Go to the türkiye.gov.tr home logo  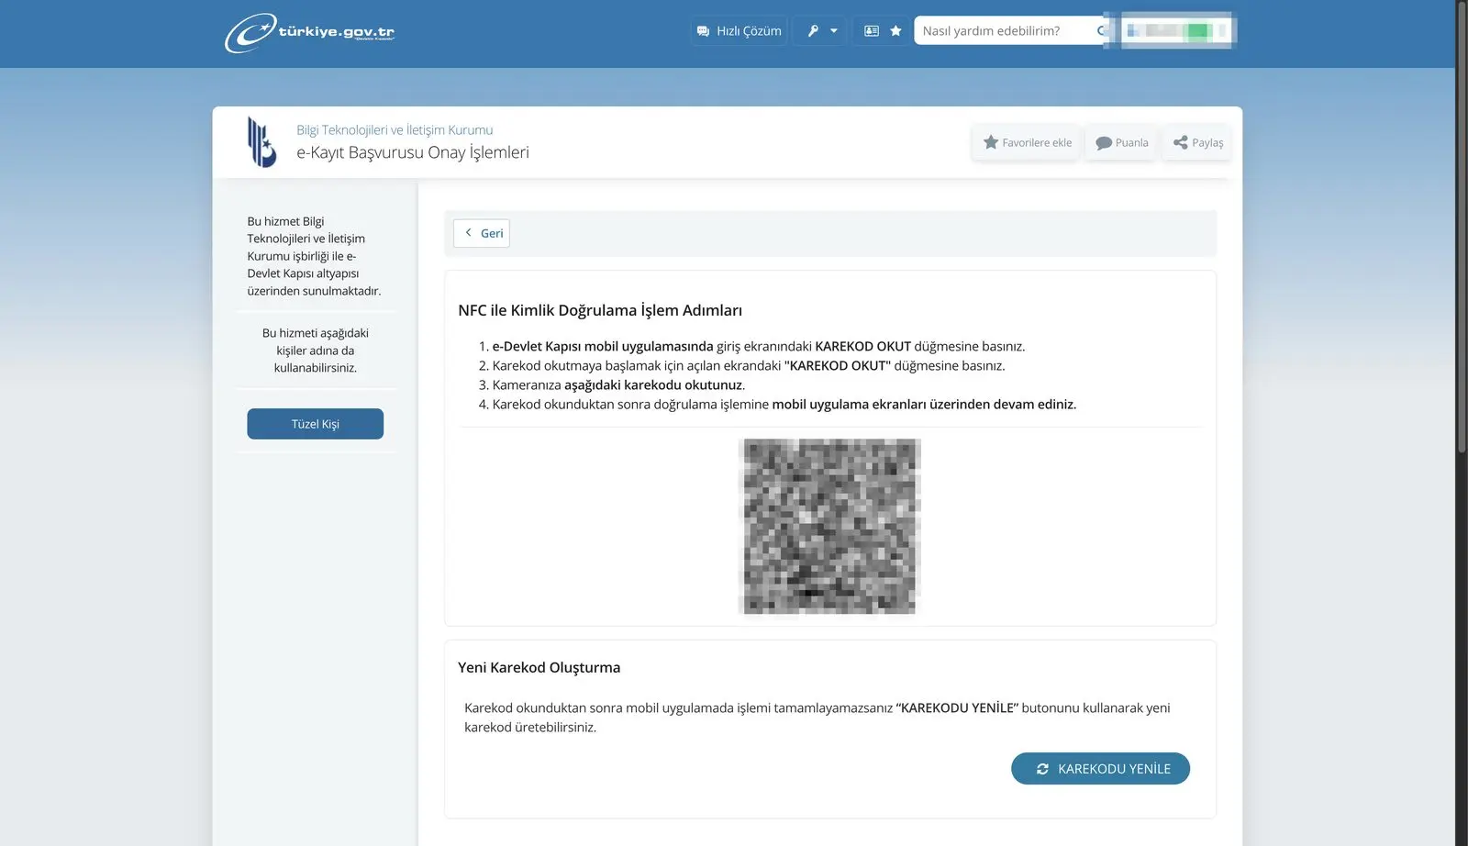pos(309,33)
